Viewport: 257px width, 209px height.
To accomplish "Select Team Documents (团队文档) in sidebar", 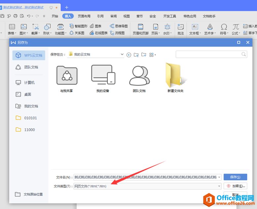I will (29, 67).
